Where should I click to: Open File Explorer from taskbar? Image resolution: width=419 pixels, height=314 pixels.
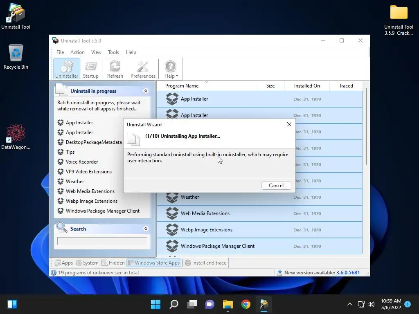[228, 304]
